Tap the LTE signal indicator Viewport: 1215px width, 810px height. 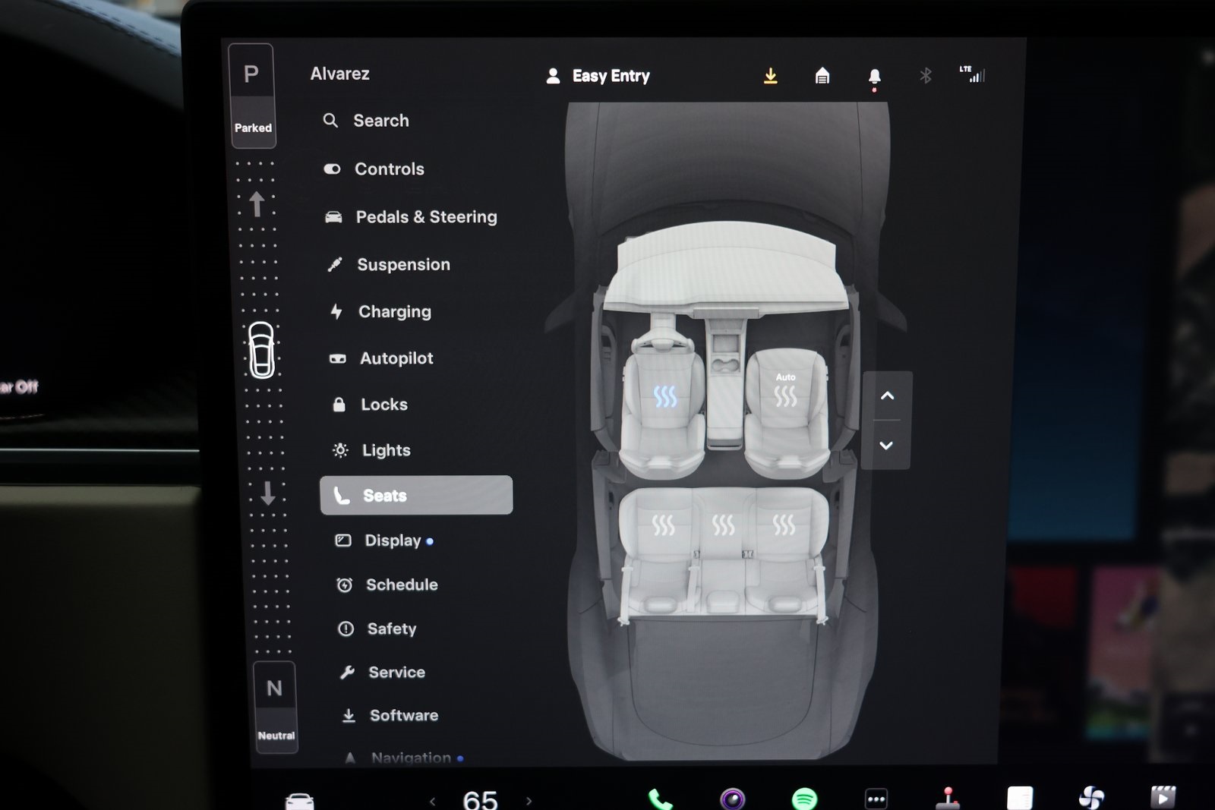point(972,74)
